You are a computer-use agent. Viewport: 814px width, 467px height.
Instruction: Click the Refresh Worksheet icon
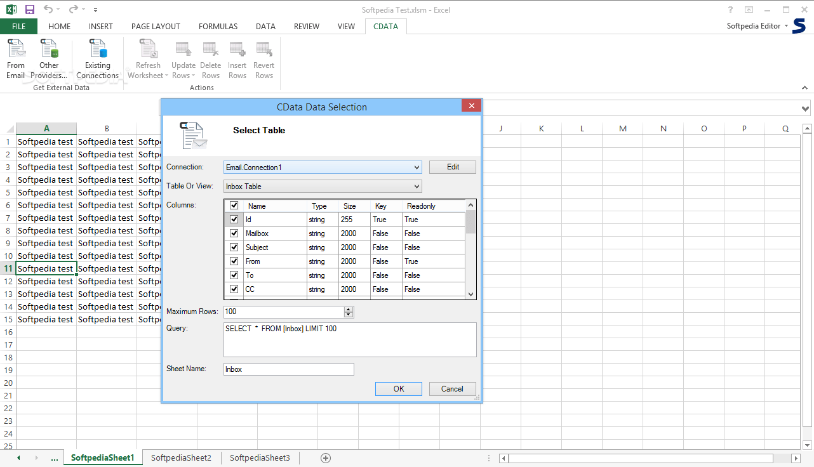[148, 49]
